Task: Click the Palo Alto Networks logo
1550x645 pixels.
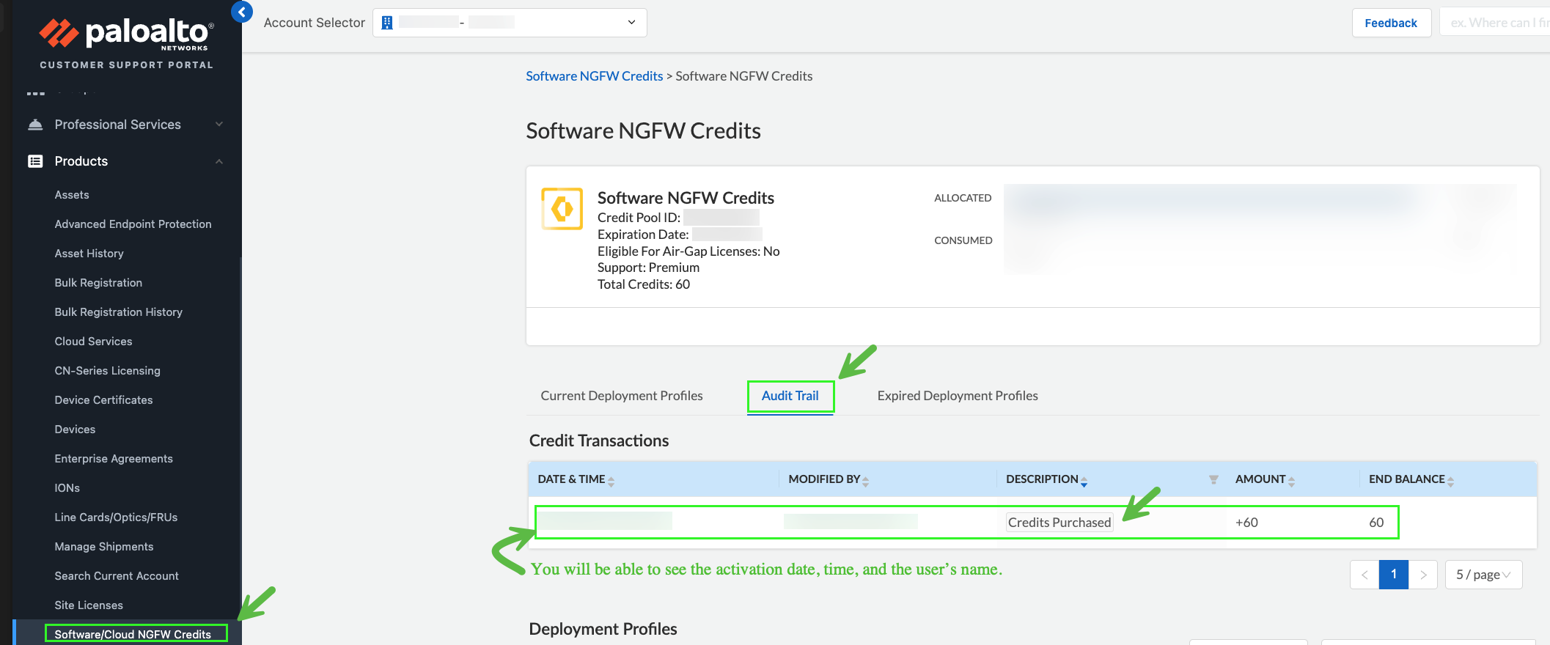Action: click(x=126, y=34)
